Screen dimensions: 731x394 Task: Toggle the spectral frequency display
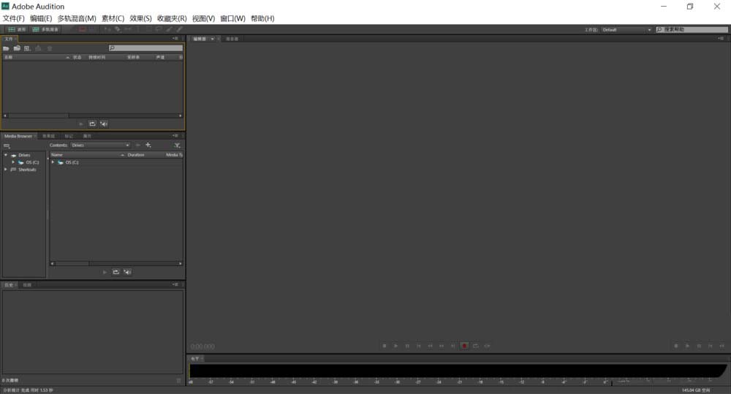click(x=83, y=29)
